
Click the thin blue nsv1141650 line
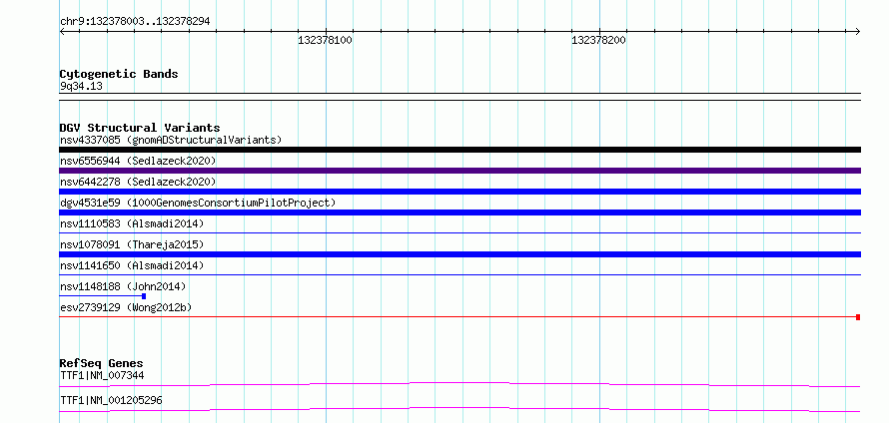coord(459,274)
